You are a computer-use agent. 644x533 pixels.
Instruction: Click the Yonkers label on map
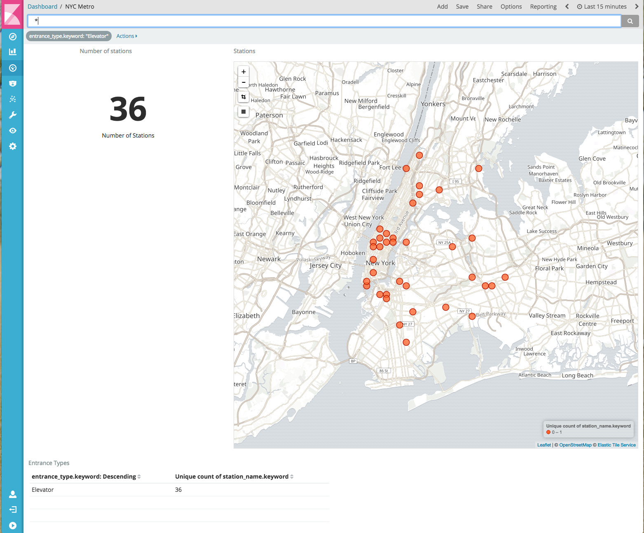tap(433, 104)
